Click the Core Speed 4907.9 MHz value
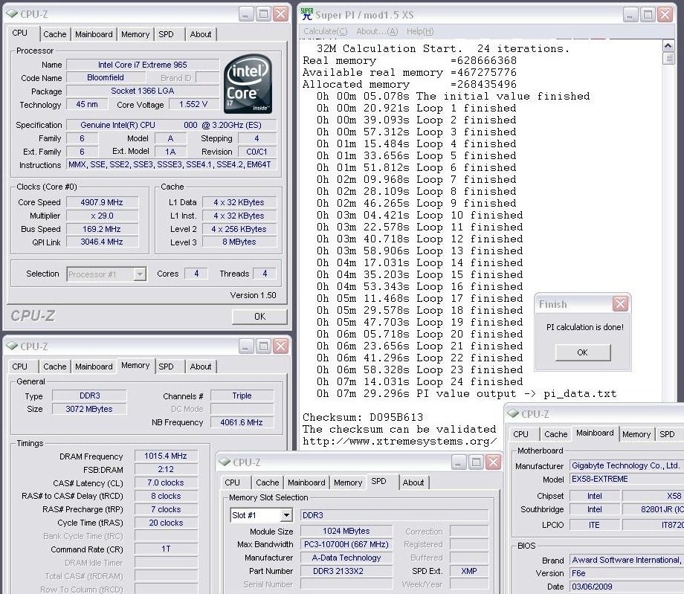 click(102, 202)
